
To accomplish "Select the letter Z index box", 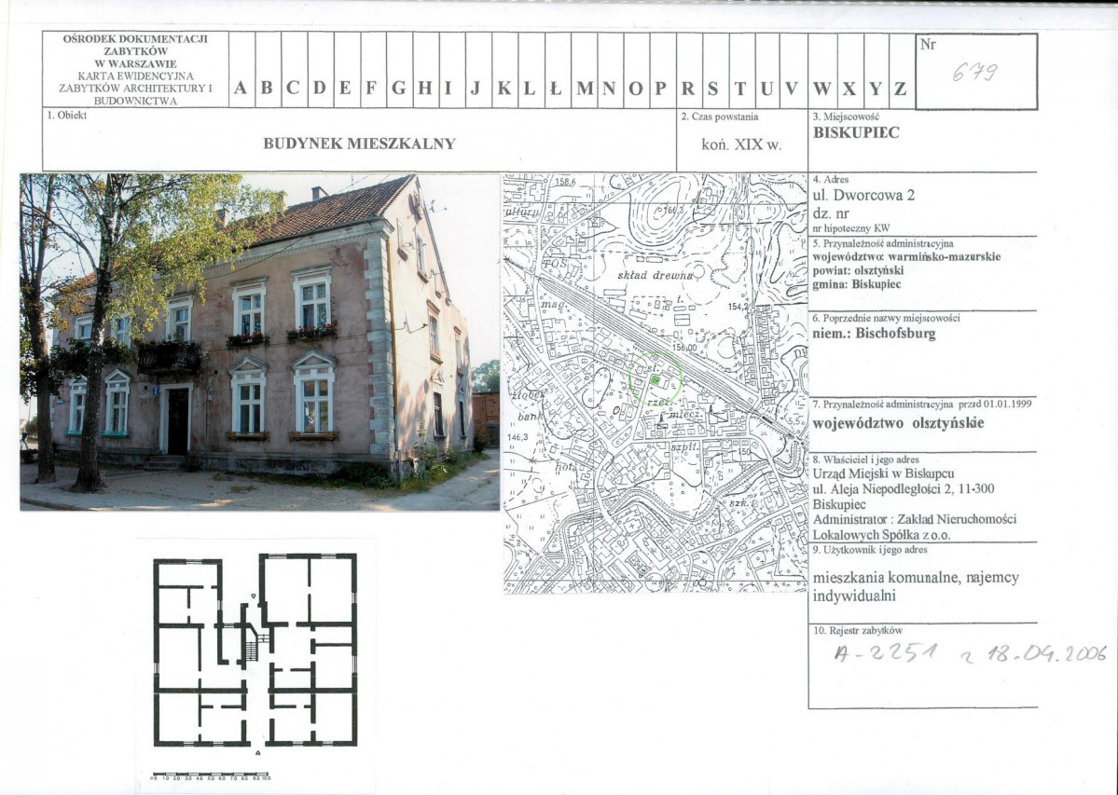I will [x=902, y=70].
